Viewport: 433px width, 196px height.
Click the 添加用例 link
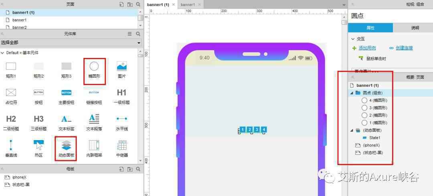point(367,48)
